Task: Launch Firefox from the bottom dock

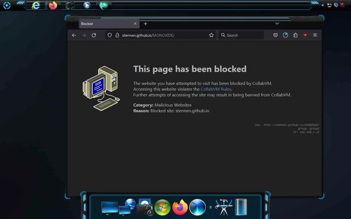Action: coord(180,207)
